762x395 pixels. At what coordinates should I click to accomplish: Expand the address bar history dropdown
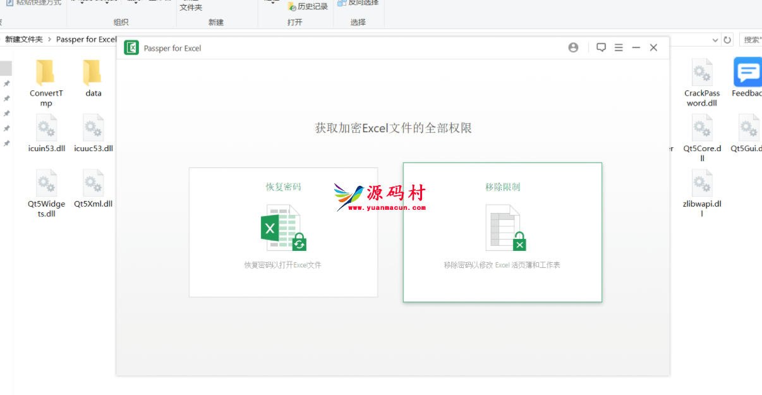click(715, 40)
